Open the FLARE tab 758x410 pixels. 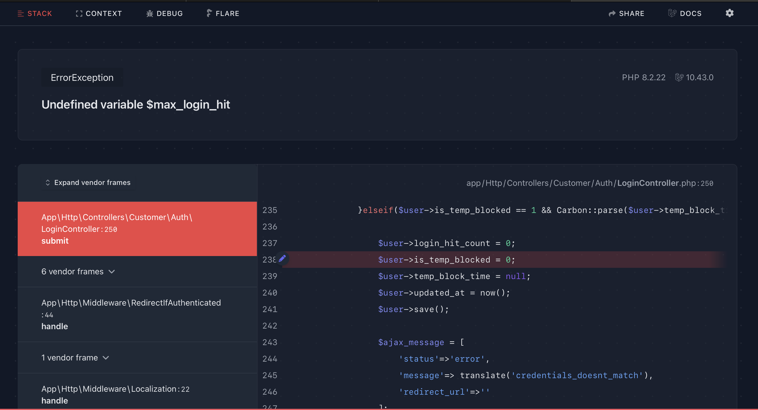coord(223,14)
